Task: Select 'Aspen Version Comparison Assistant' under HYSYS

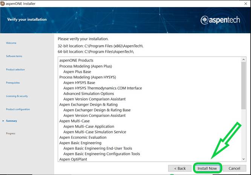Action: point(95,99)
